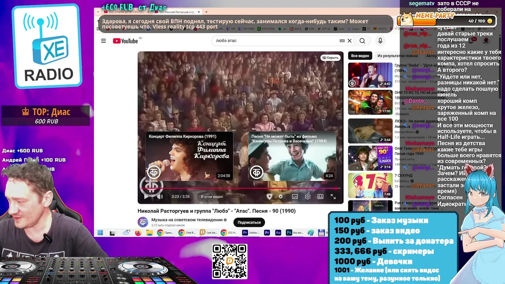Screen dimensions: 505x284
Task: Open the Любэ 'Дуся-агрегат' video thumbnail
Action: click(370, 75)
